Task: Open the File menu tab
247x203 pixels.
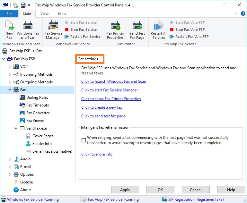Action: [x=9, y=14]
